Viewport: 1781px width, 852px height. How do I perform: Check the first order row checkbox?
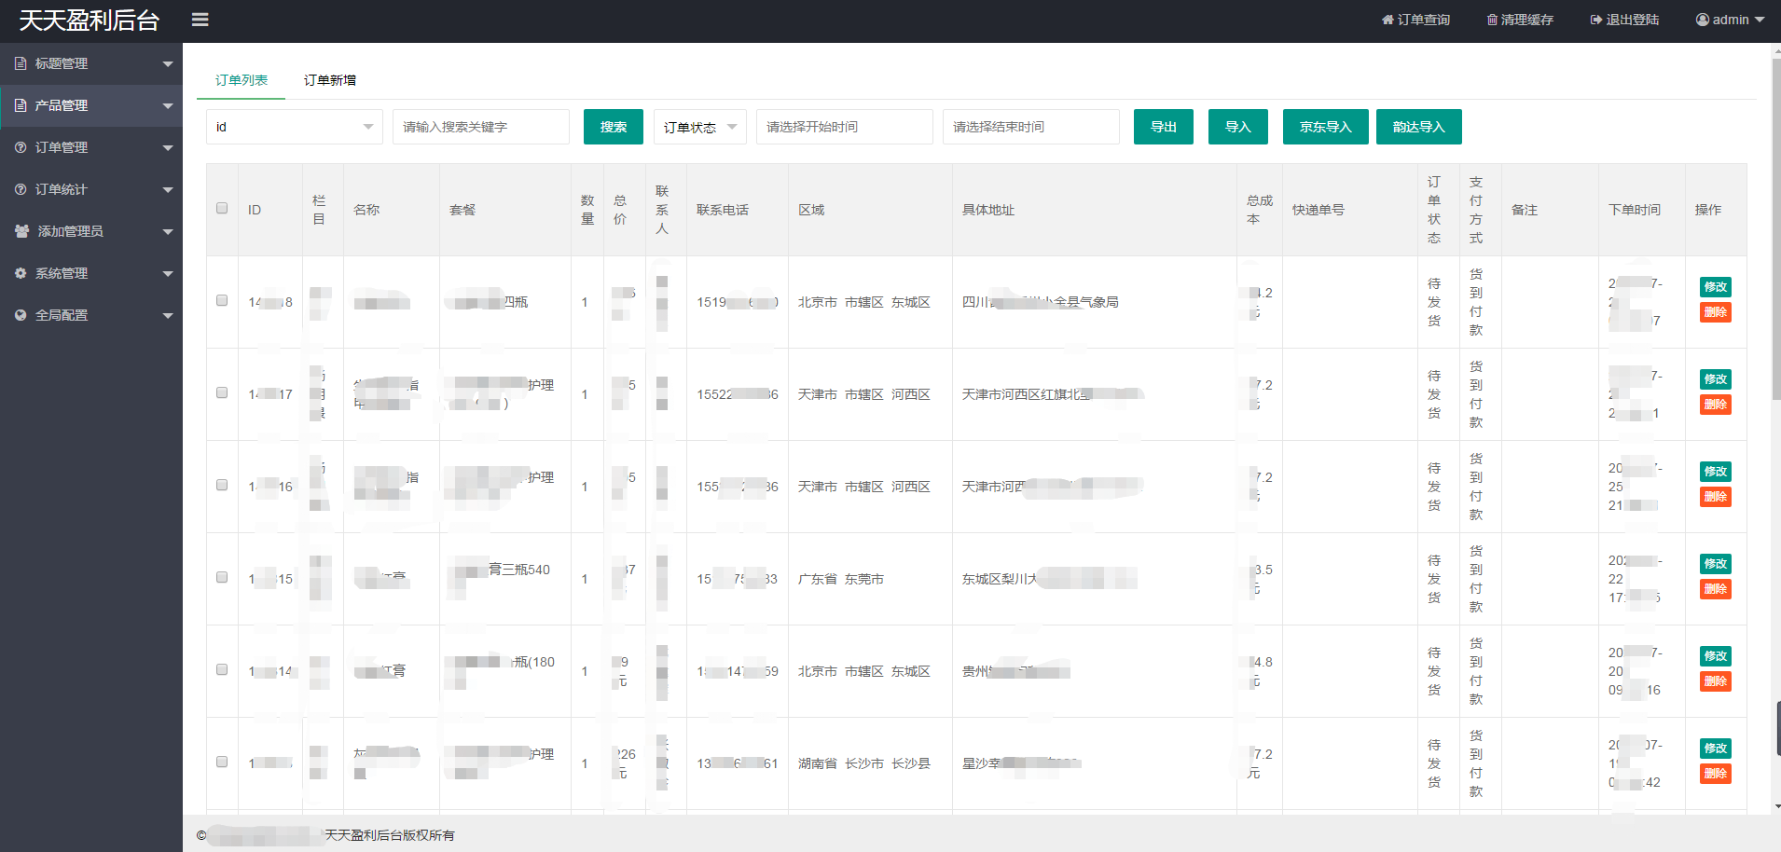point(222,301)
